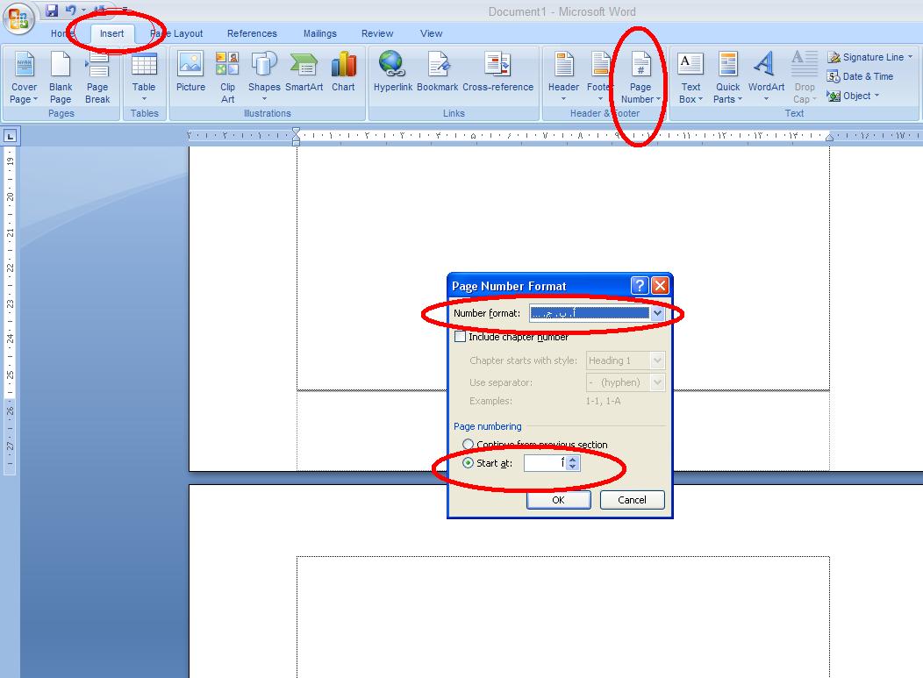The width and height of the screenshot is (923, 678).
Task: Open the Shapes gallery
Action: [x=264, y=77]
